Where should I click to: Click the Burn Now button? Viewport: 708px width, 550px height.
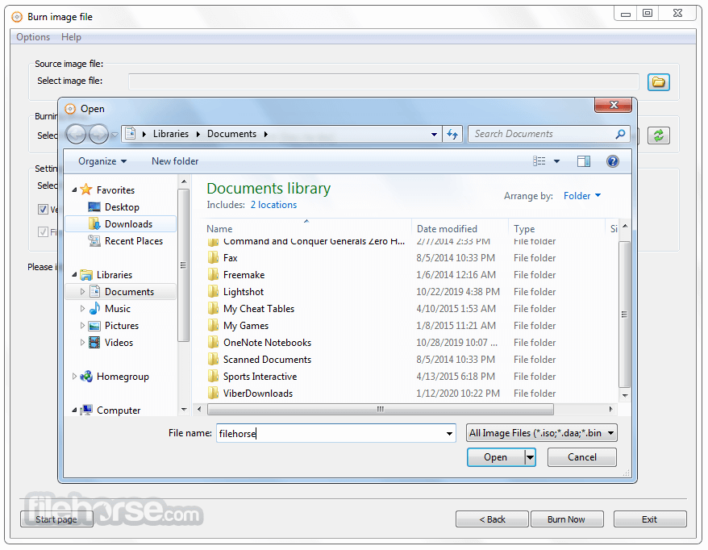tap(566, 519)
